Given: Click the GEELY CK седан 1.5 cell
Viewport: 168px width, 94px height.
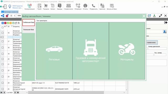Looking at the screenshot, I should [43, 83].
